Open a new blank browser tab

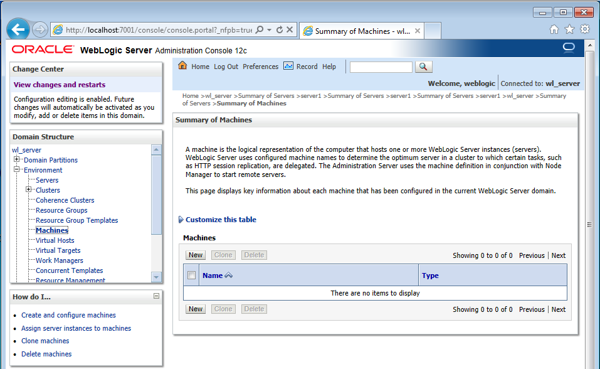[x=433, y=31]
